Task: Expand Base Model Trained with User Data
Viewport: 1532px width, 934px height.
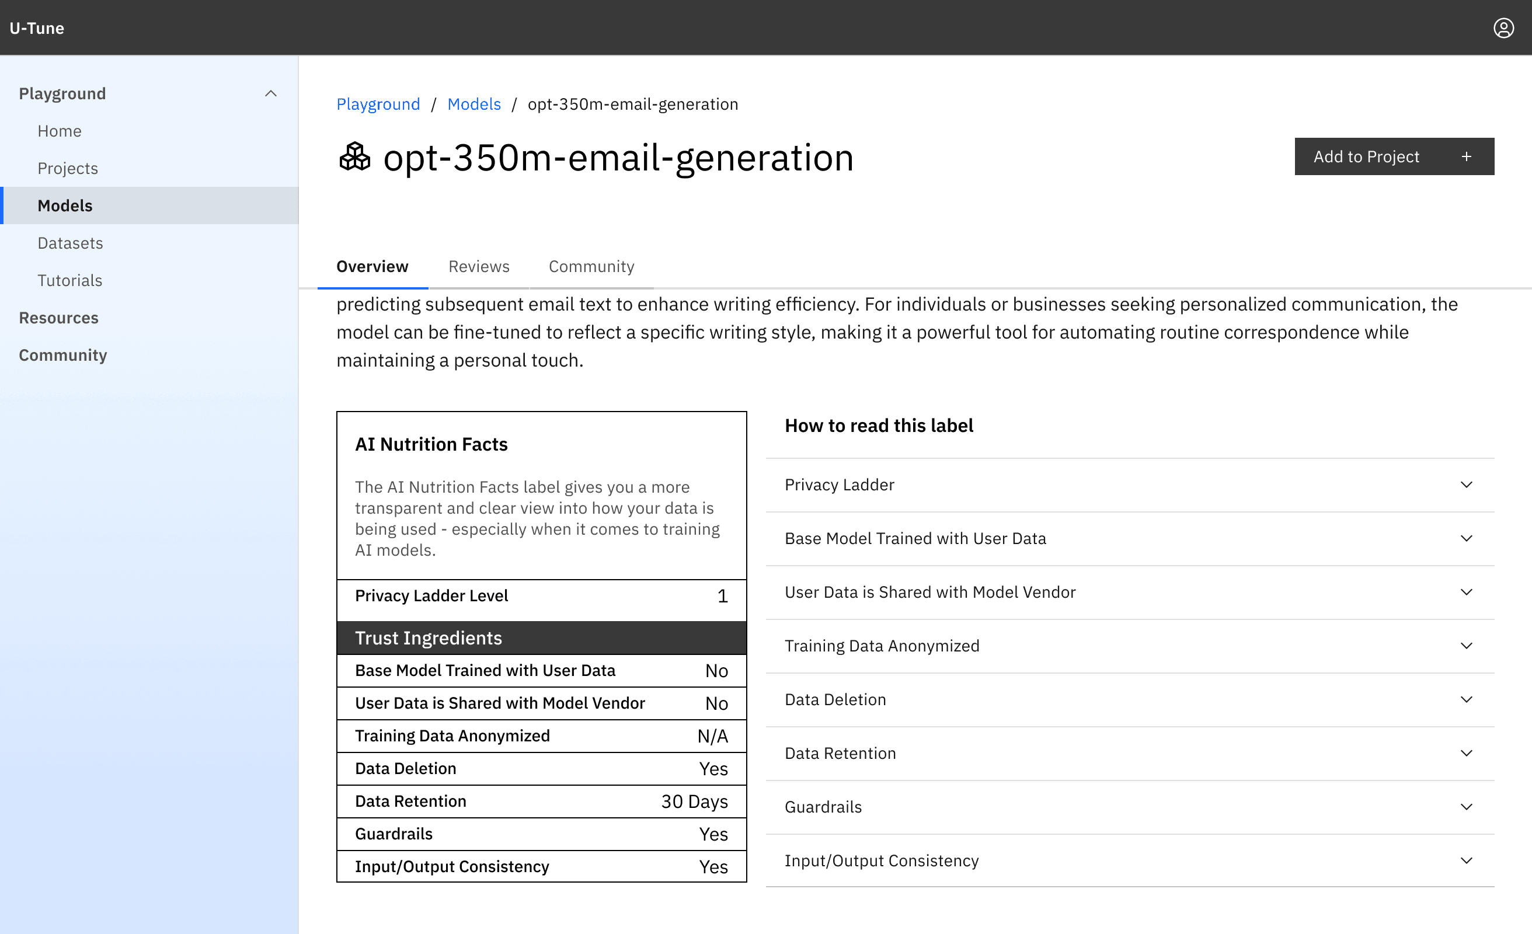Action: (1129, 539)
